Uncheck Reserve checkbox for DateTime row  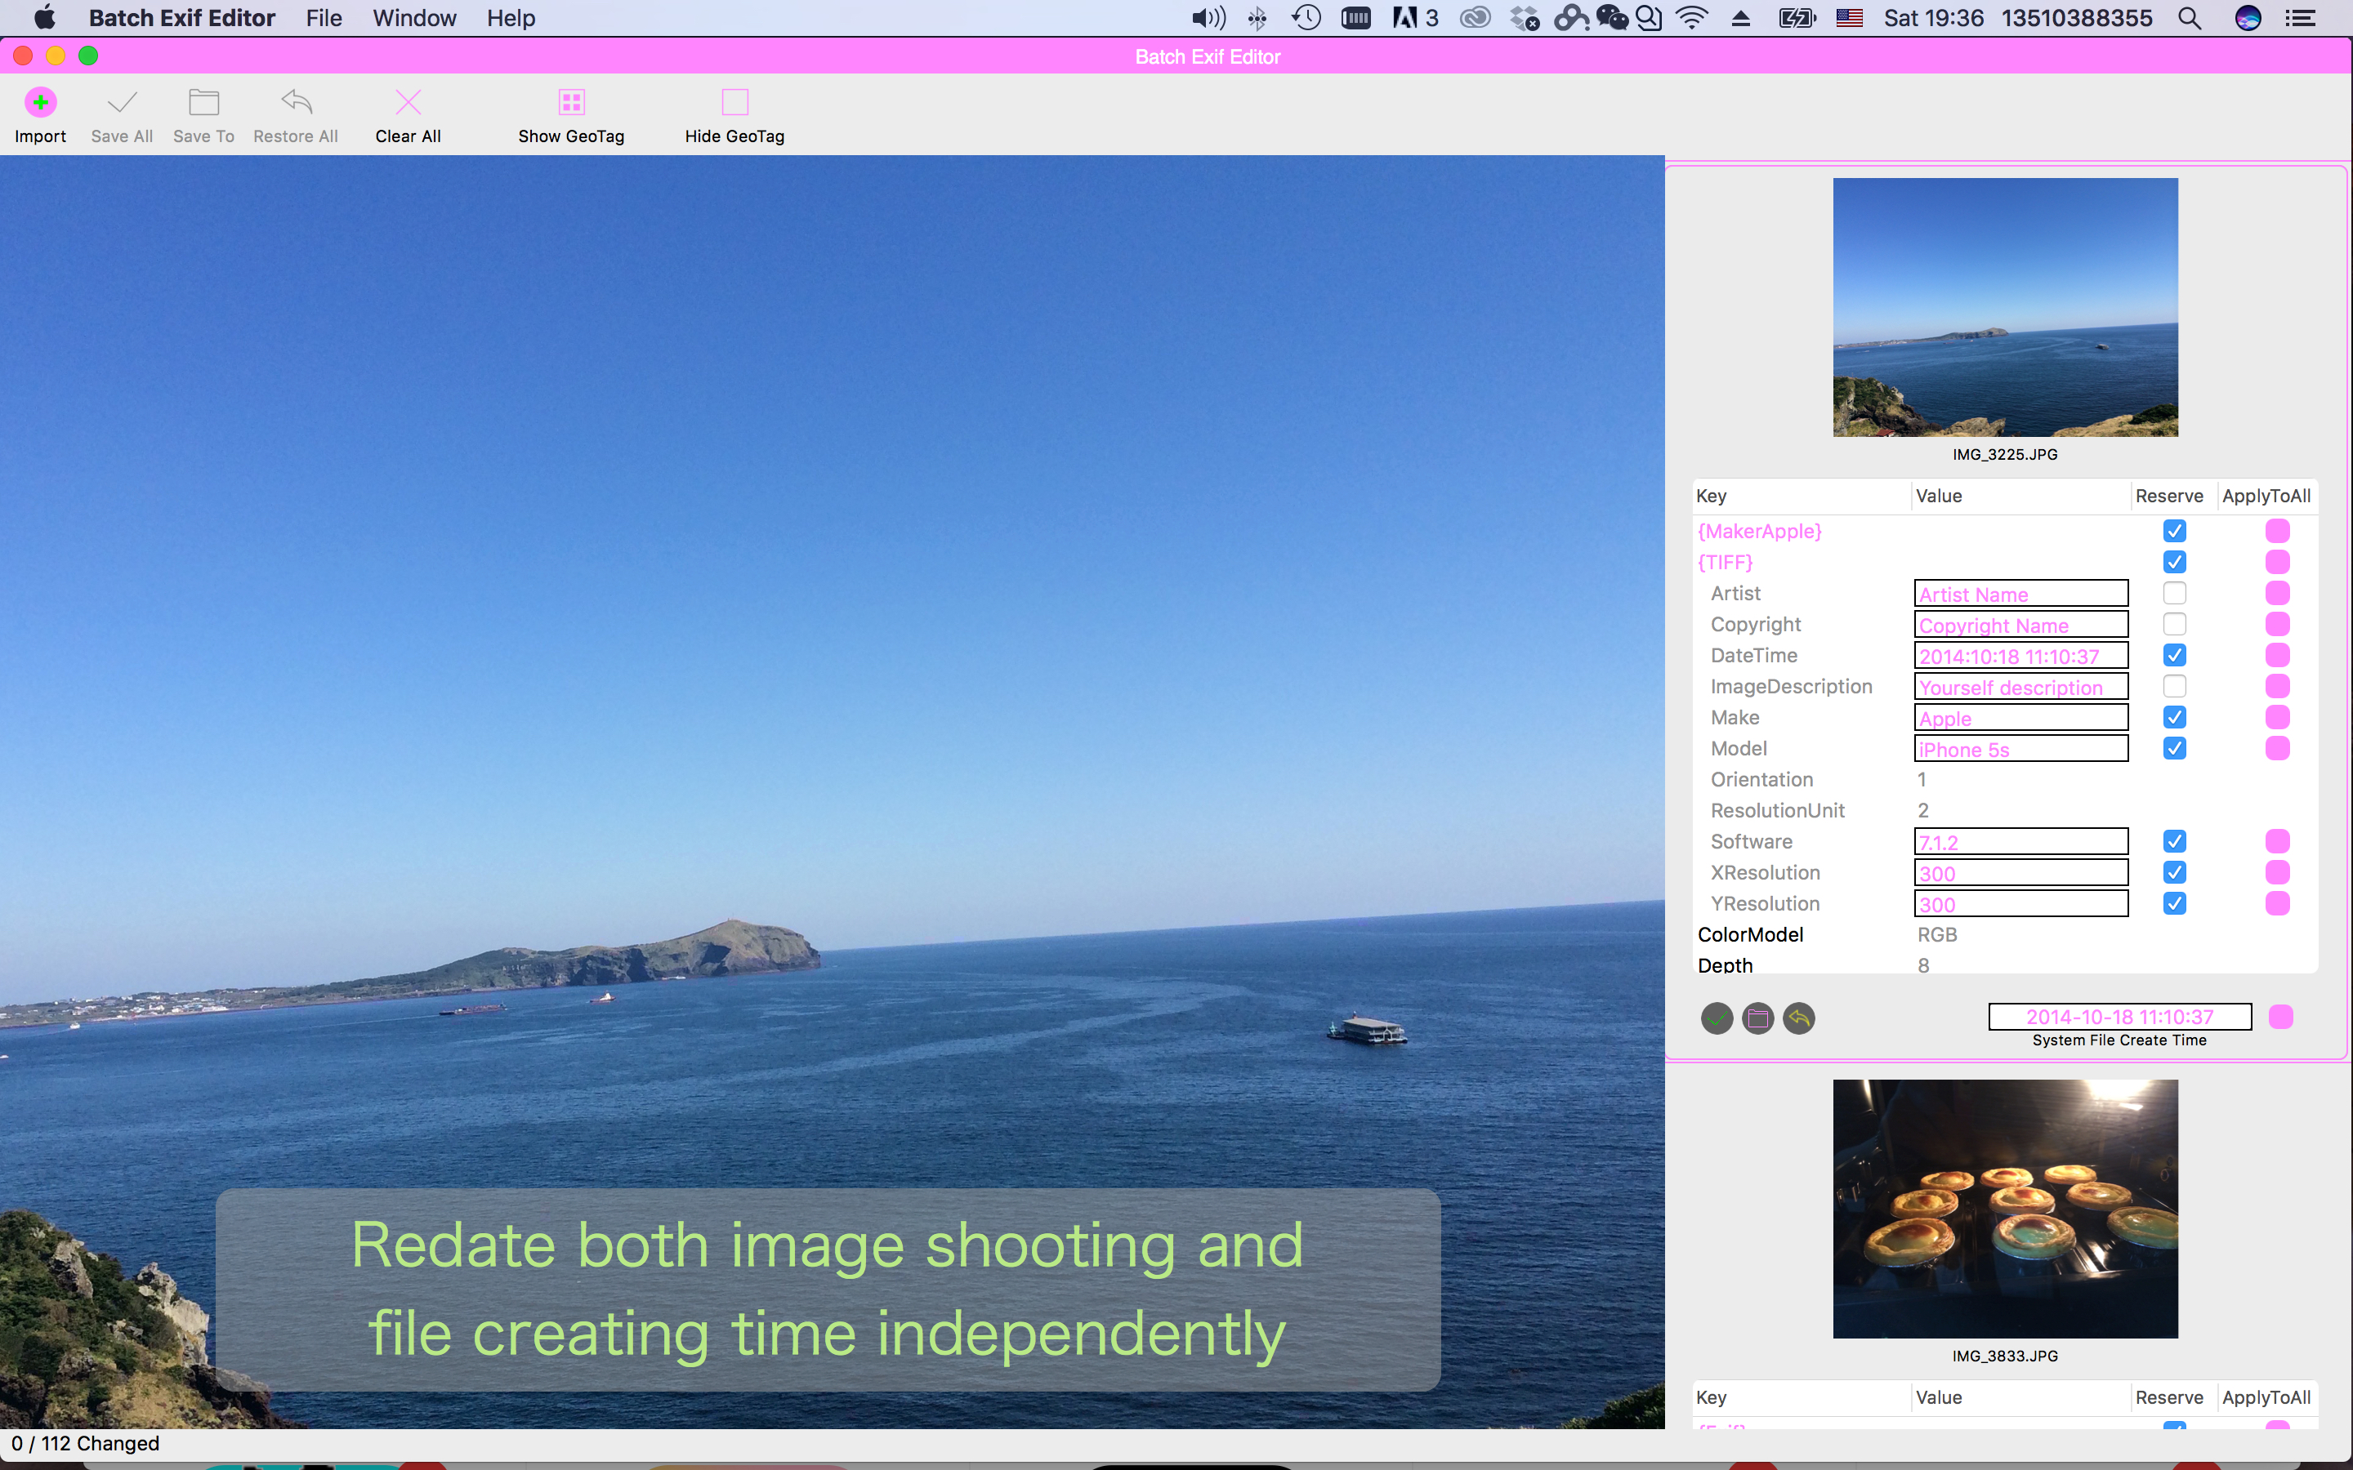coord(2174,655)
